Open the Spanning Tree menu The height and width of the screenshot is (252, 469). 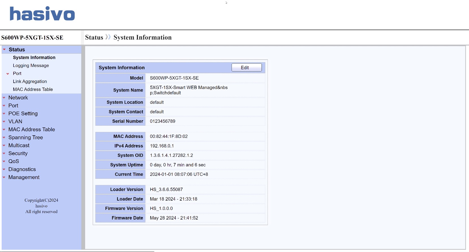pyautogui.click(x=26, y=138)
